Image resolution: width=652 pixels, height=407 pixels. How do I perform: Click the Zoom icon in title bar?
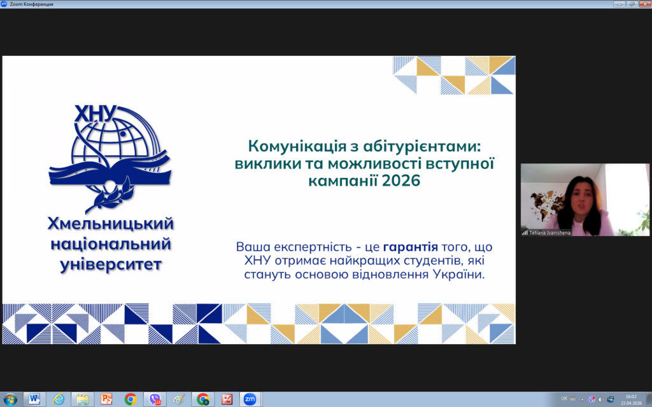[4, 4]
